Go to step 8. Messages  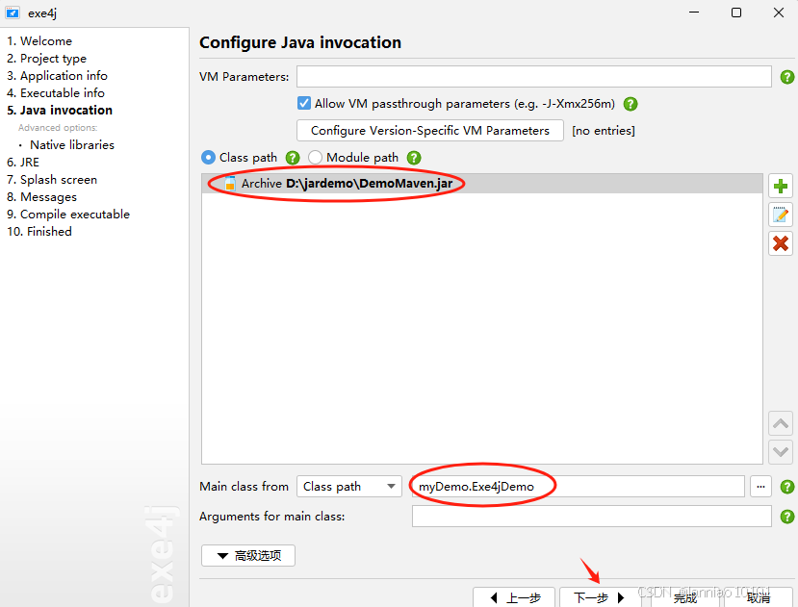coord(41,196)
